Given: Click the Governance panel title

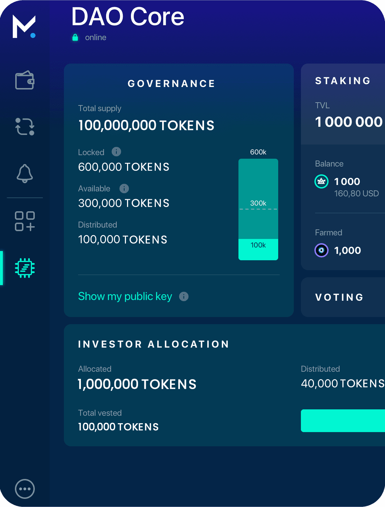Looking at the screenshot, I should tap(171, 84).
